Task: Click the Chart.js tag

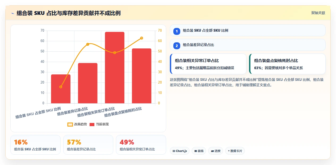Action: coord(180,151)
